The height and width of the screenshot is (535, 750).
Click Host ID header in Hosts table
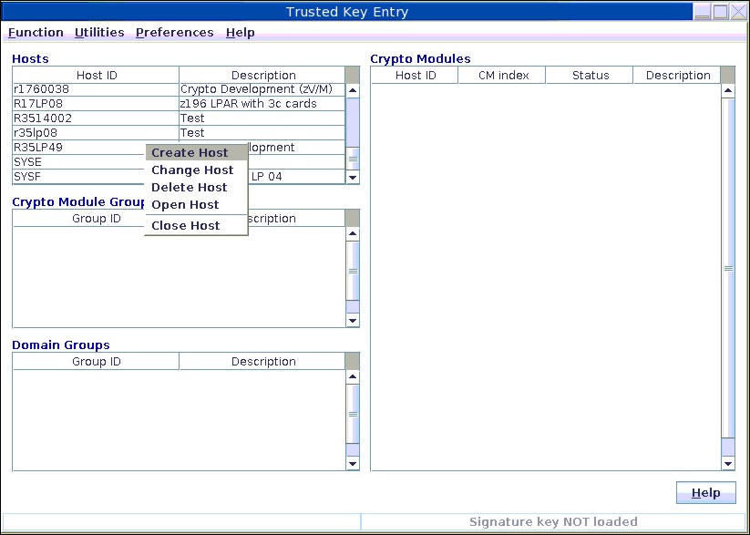click(96, 75)
